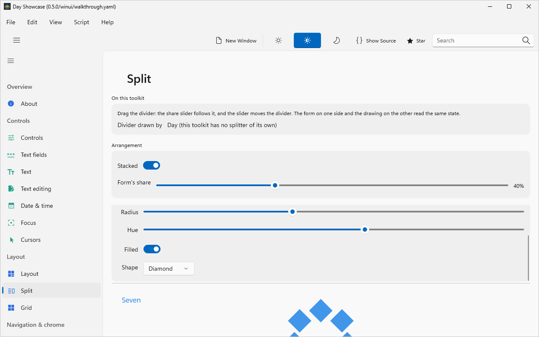Viewport: 539px width, 337px height.
Task: Turn off the Filled switch
Action: (x=152, y=249)
